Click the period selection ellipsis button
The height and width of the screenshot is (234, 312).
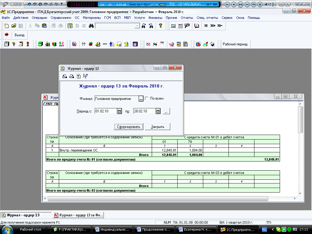coord(167,111)
